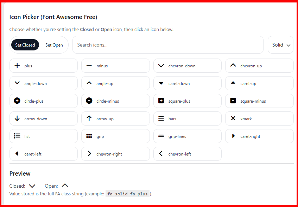Pick the grip icon

coord(115,136)
